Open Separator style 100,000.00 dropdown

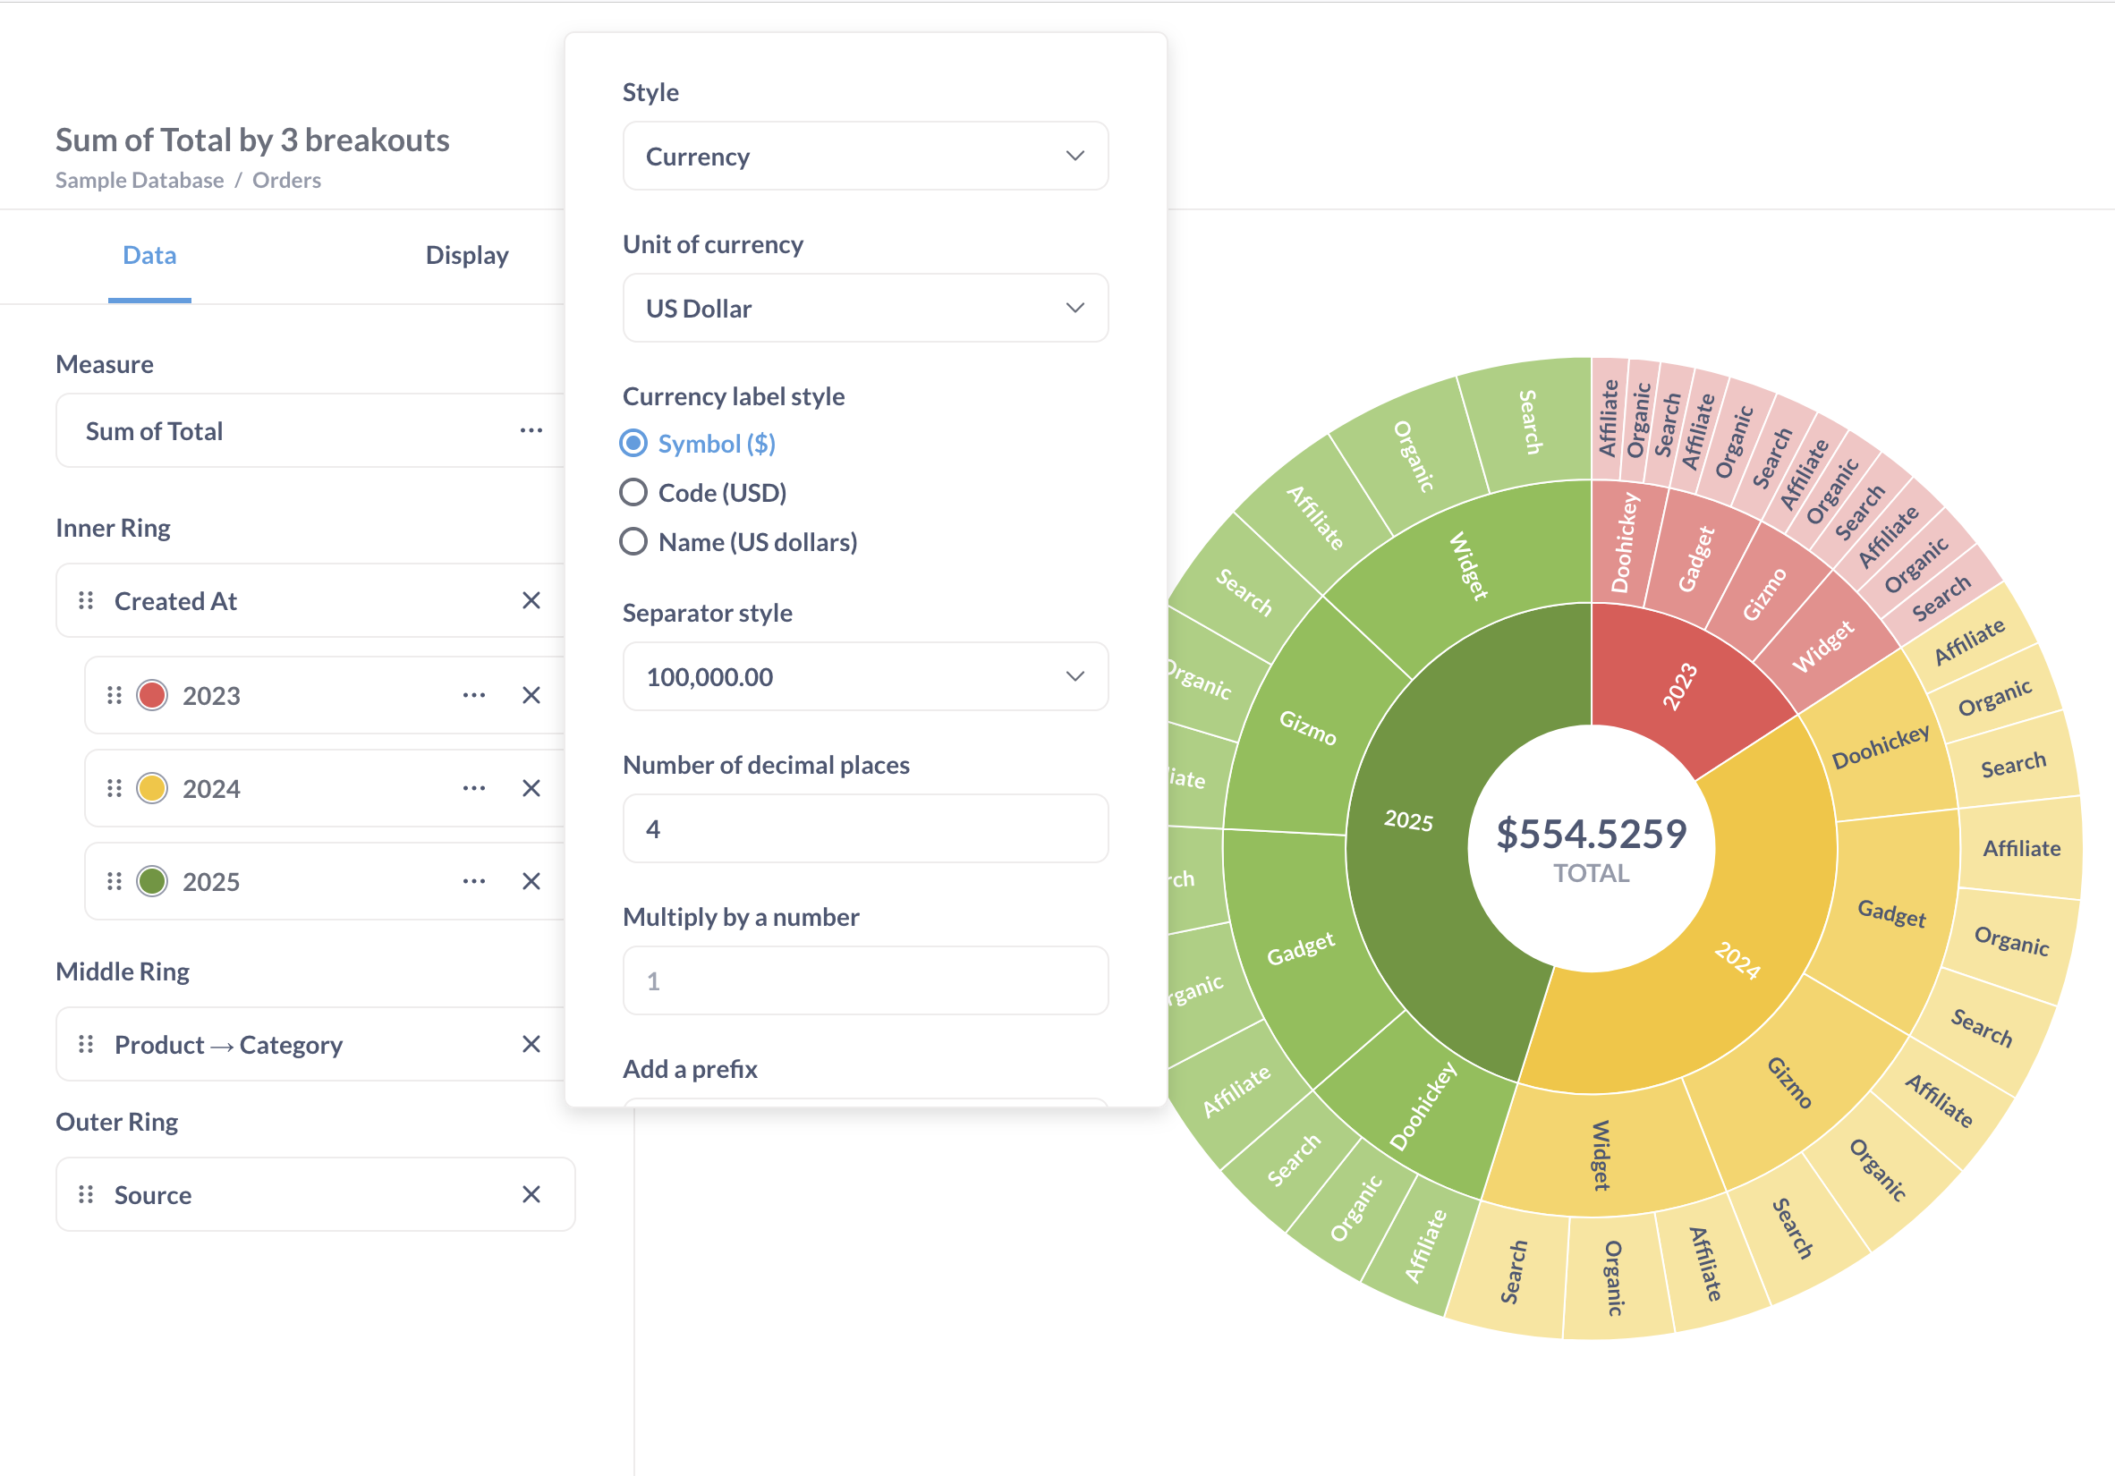tap(864, 677)
